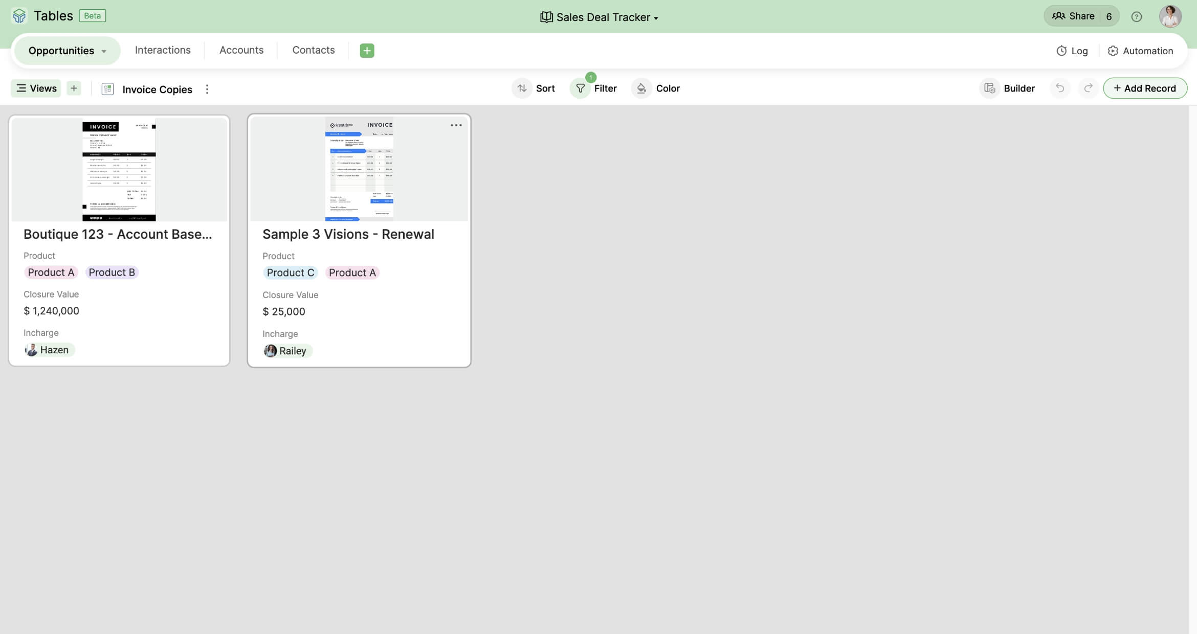Click the Add Record button
Image resolution: width=1197 pixels, height=634 pixels.
tap(1144, 88)
